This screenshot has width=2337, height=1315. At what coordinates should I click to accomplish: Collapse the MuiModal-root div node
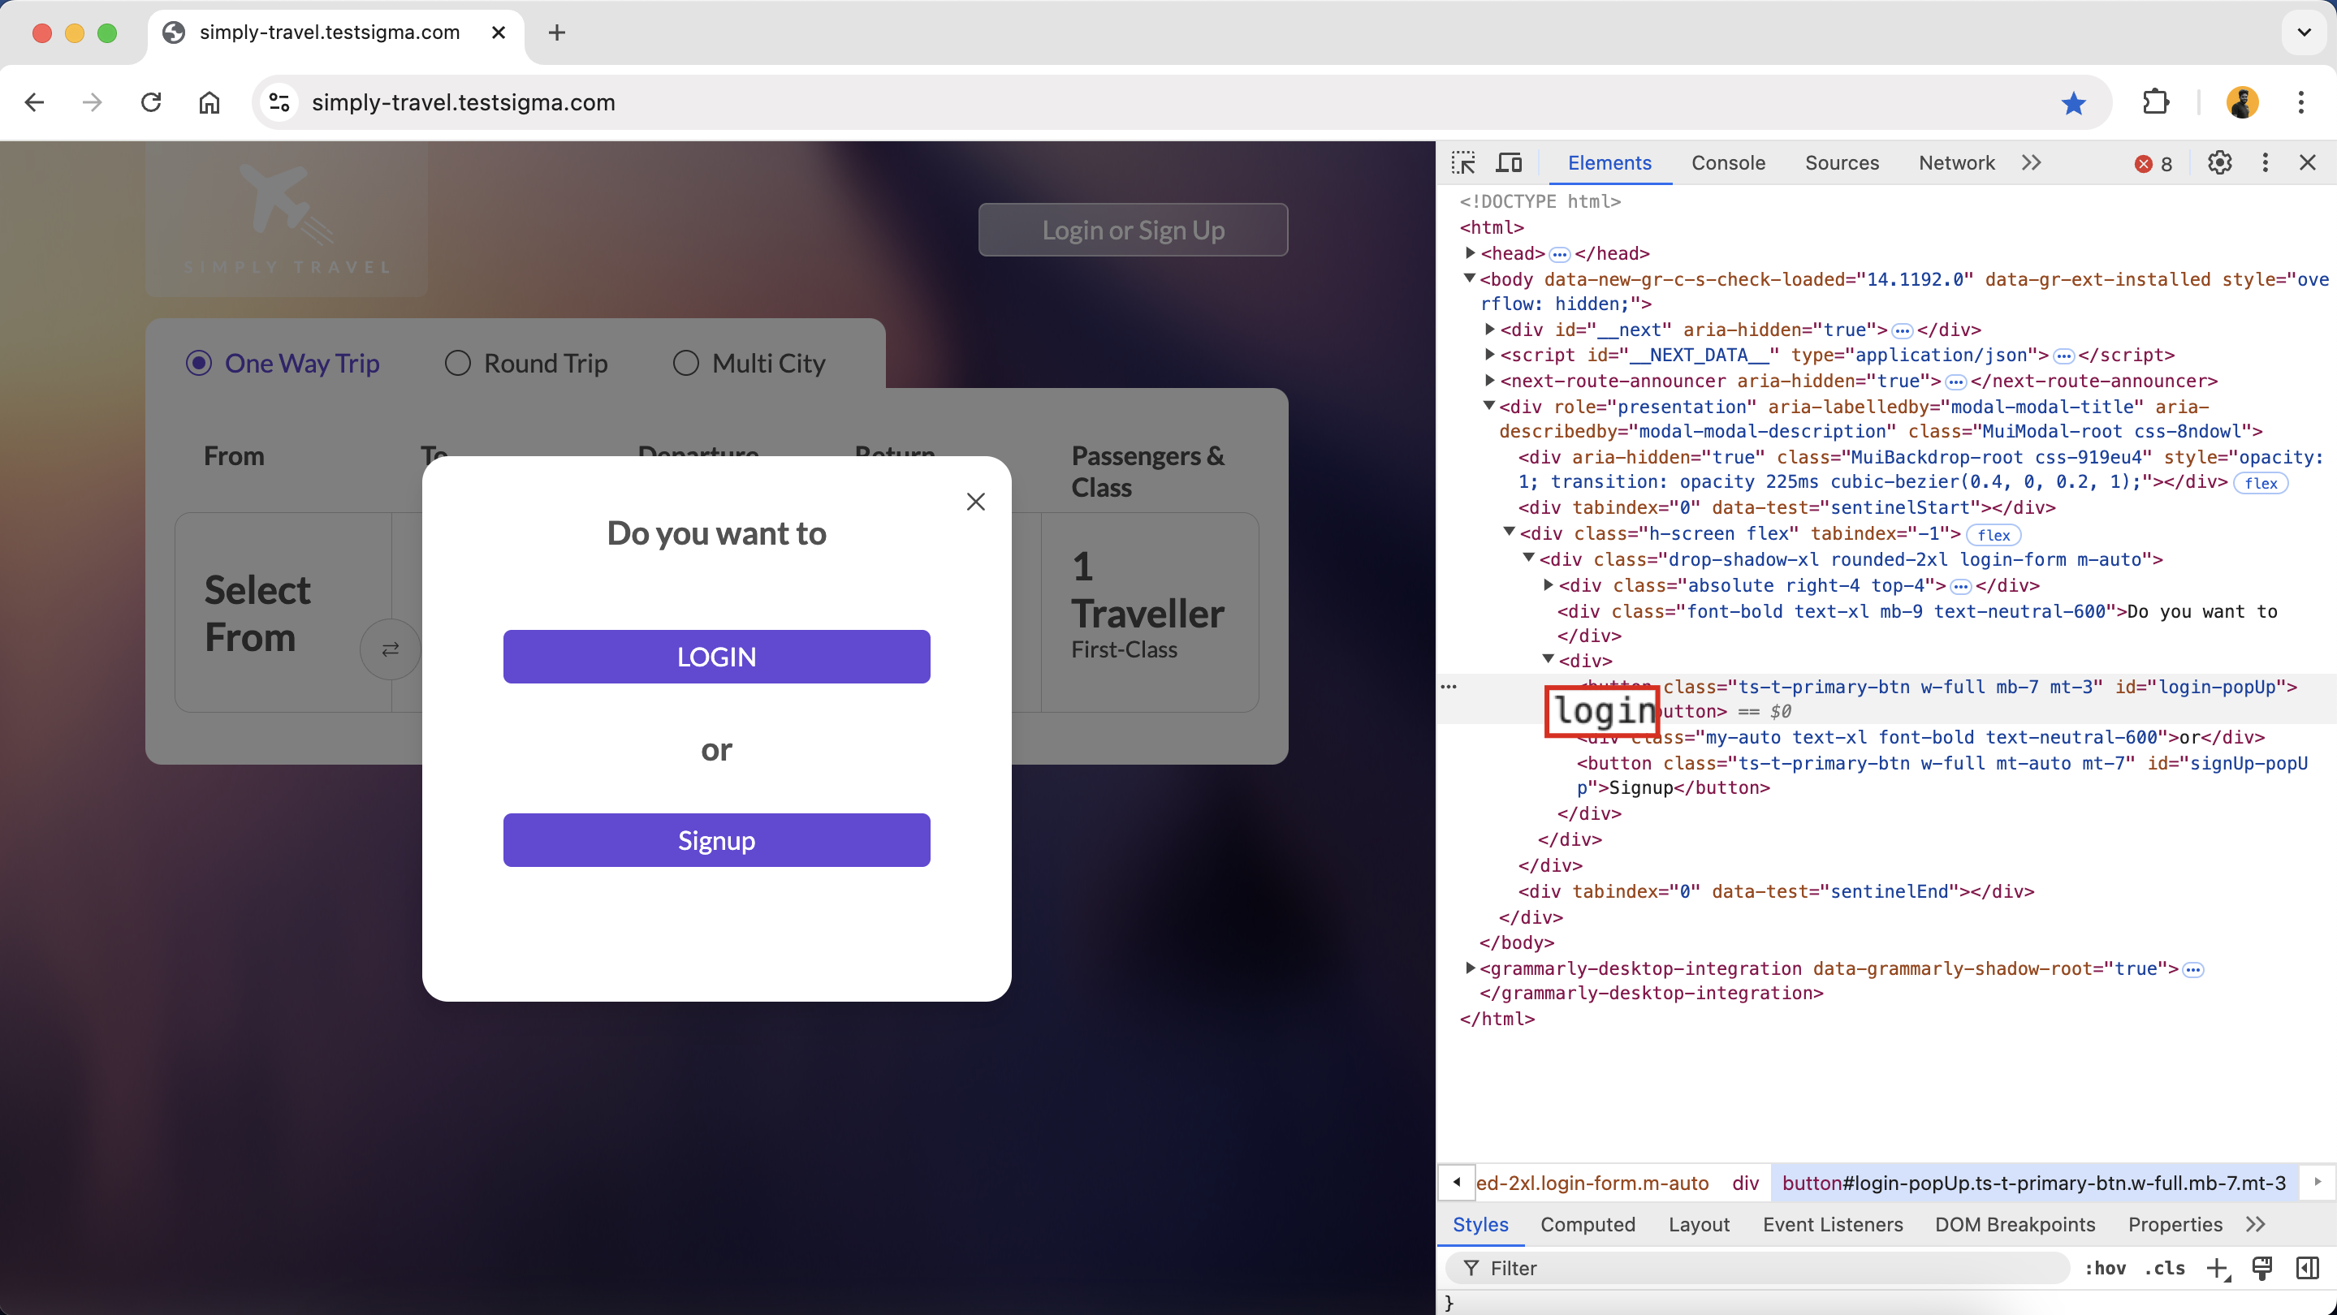1488,405
